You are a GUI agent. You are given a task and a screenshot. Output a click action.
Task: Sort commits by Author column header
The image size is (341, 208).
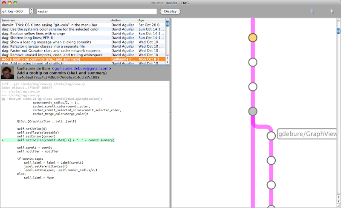click(123, 20)
